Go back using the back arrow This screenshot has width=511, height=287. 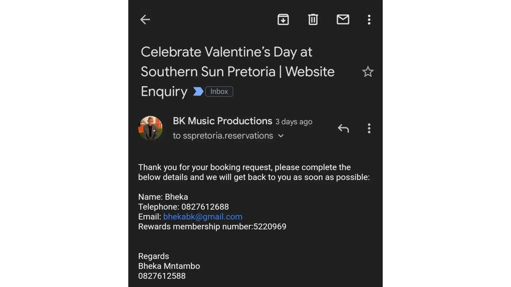pos(145,20)
